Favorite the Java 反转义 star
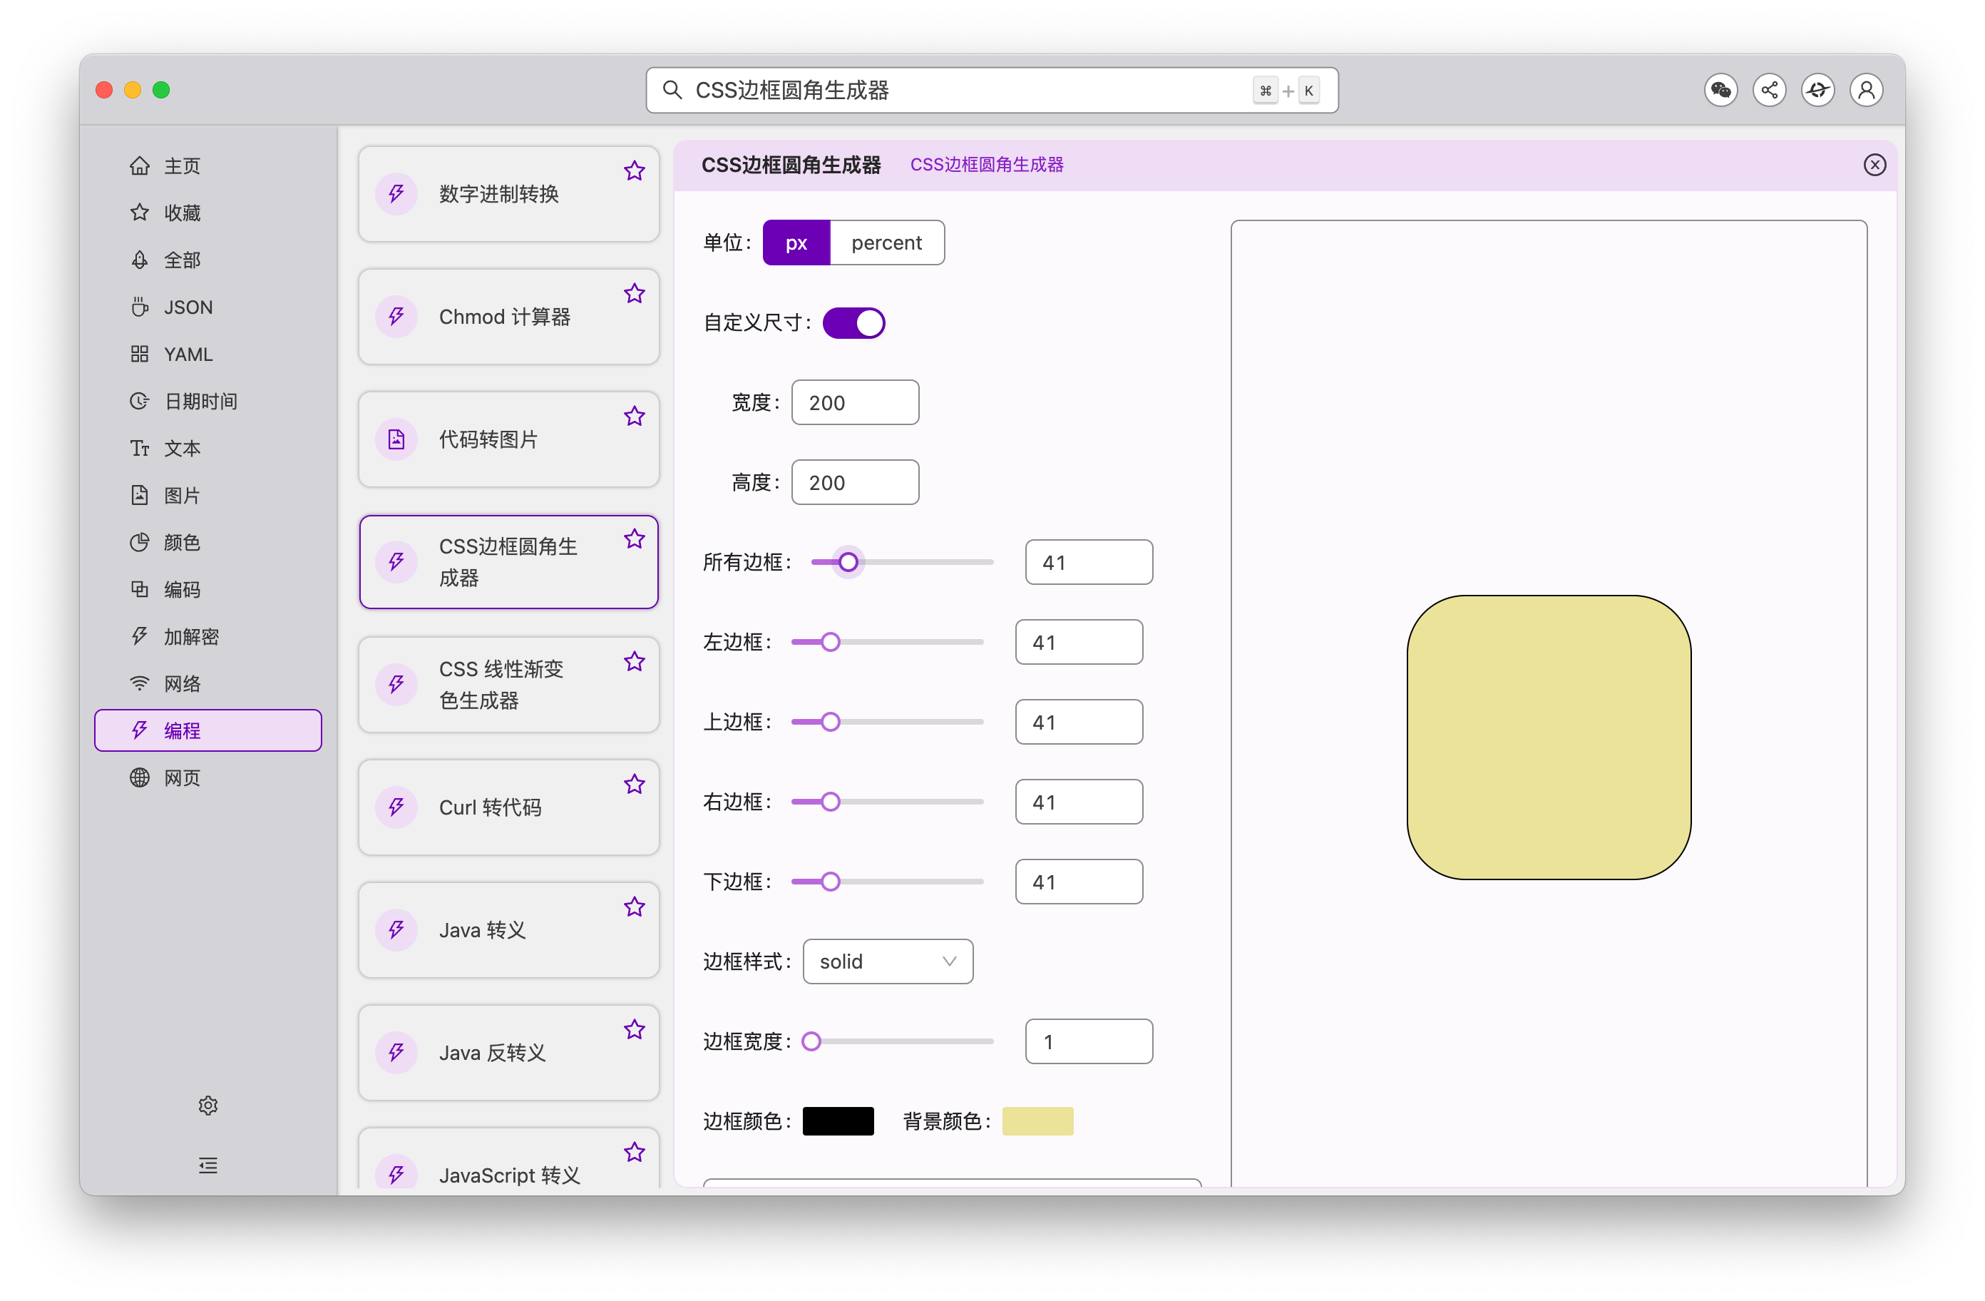 click(x=634, y=1030)
